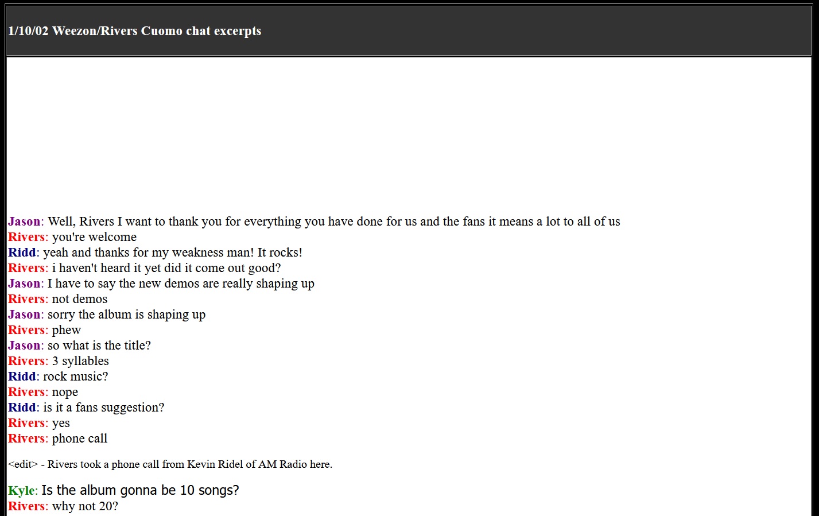Click Jason's question 'so what is the title?'
The image size is (819, 516).
(99, 346)
